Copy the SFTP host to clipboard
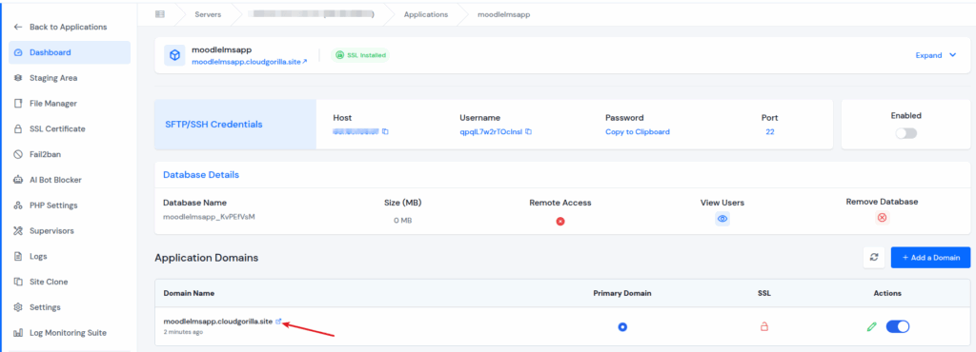This screenshot has width=976, height=352. 385,131
